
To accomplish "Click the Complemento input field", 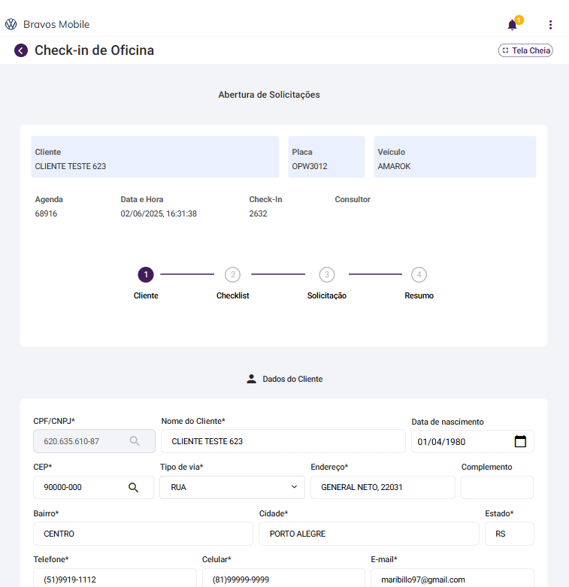I will 497,487.
